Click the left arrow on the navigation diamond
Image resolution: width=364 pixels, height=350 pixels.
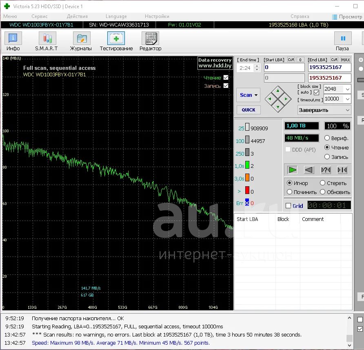pyautogui.click(x=270, y=99)
